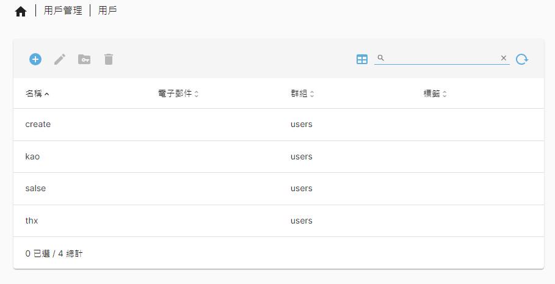The image size is (555, 284).
Task: Click the magnifier search icon
Action: tap(381, 58)
